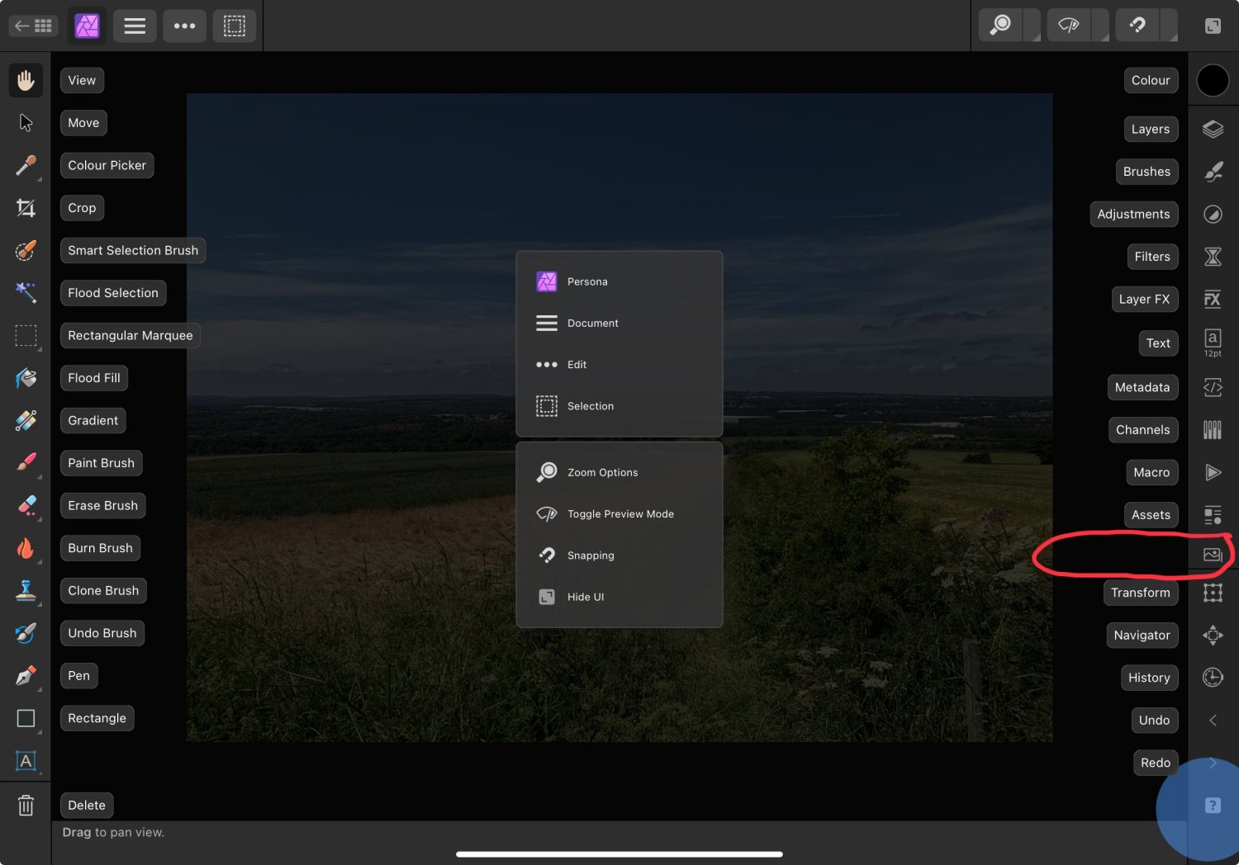Select the Pen tool icon
Viewport: 1239px width, 865px height.
click(x=26, y=676)
